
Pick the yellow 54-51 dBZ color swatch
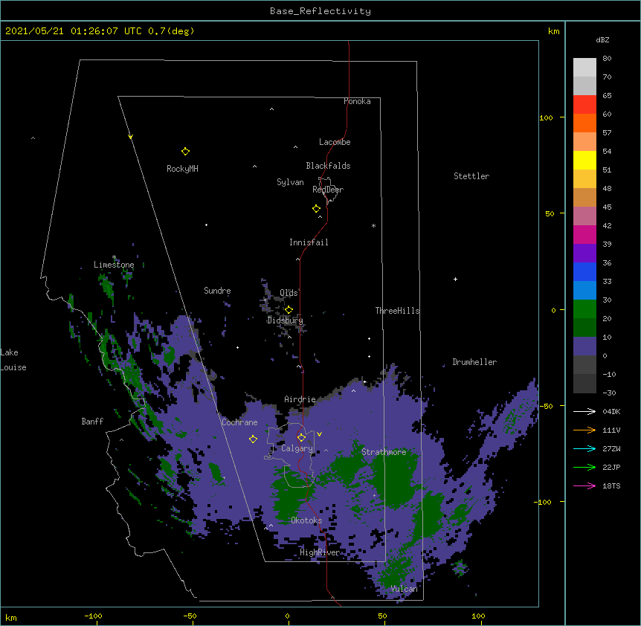point(584,161)
